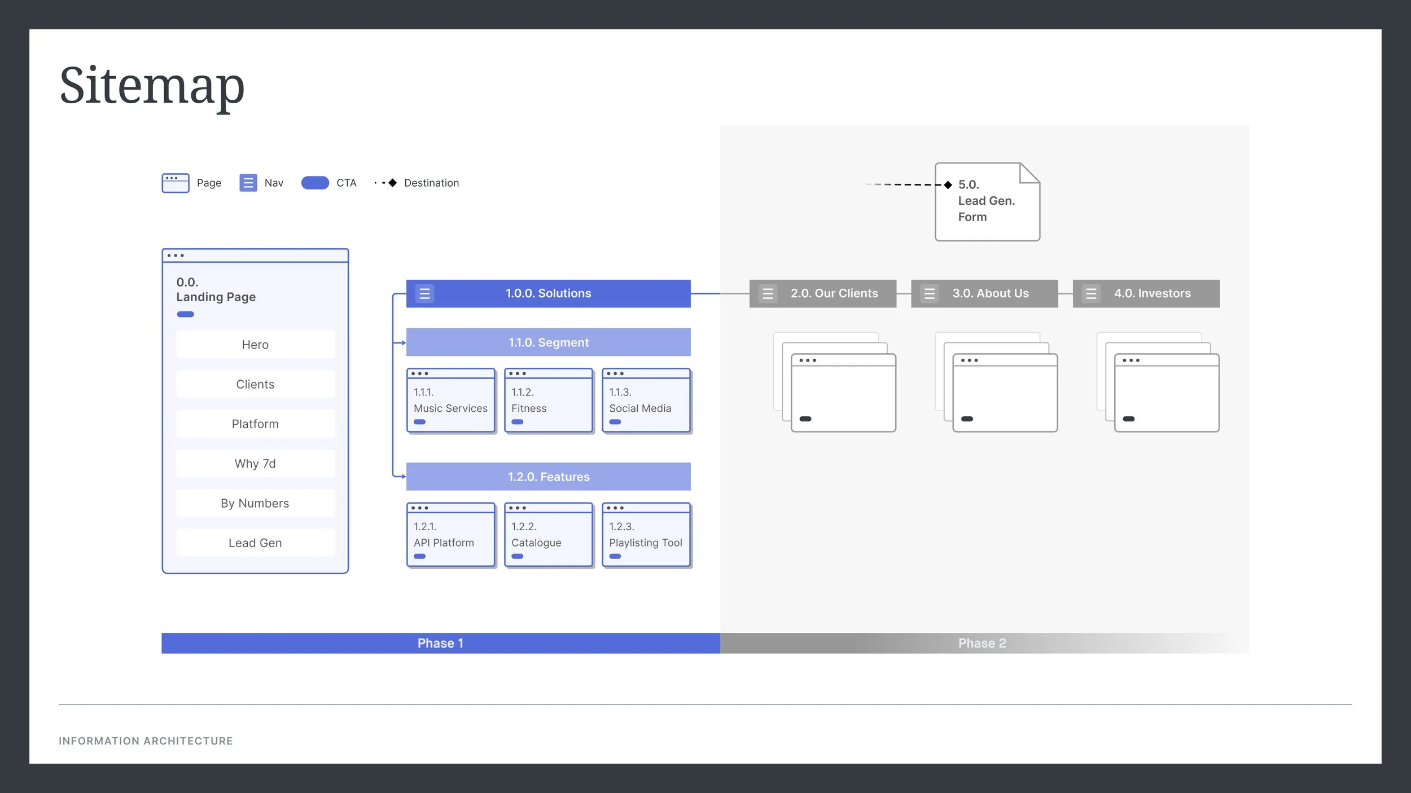Click the nav icon beside About Us
Viewport: 1411px width, 793px height.
pos(929,294)
